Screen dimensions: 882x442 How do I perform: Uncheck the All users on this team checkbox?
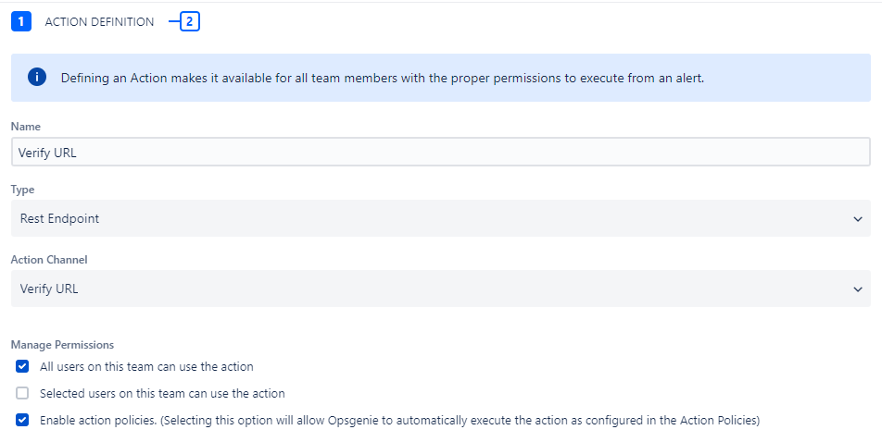pyautogui.click(x=23, y=367)
